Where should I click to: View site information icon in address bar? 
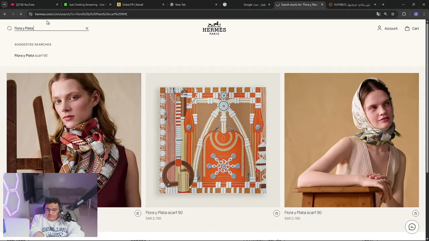coord(30,14)
